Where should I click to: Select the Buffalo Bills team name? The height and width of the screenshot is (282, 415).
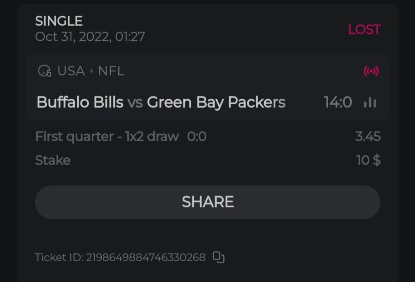tap(80, 102)
